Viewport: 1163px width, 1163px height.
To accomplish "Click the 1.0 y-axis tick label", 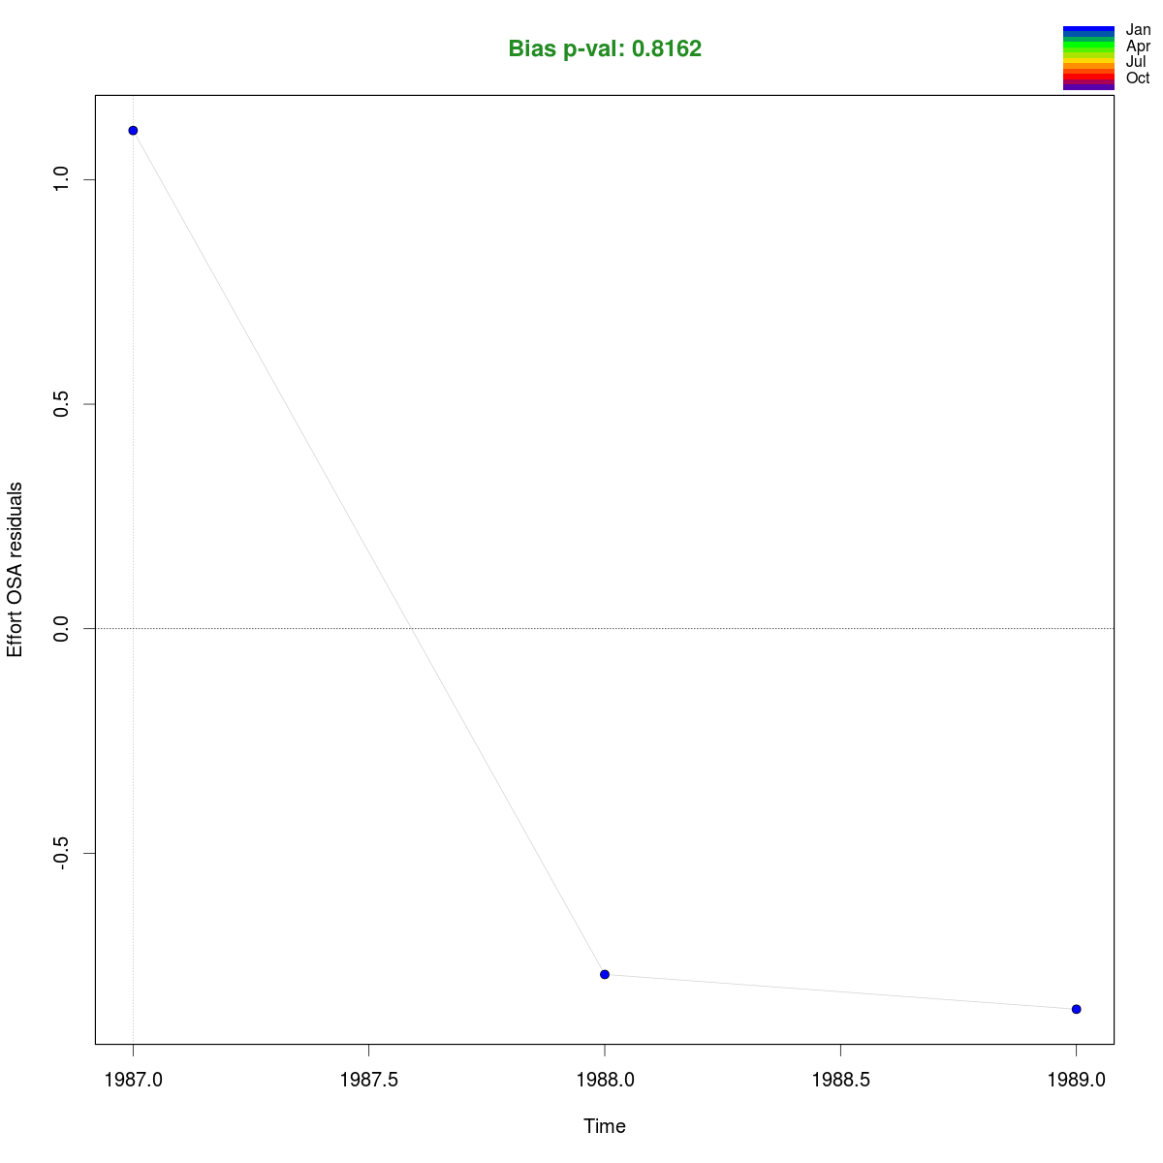I will point(60,179).
